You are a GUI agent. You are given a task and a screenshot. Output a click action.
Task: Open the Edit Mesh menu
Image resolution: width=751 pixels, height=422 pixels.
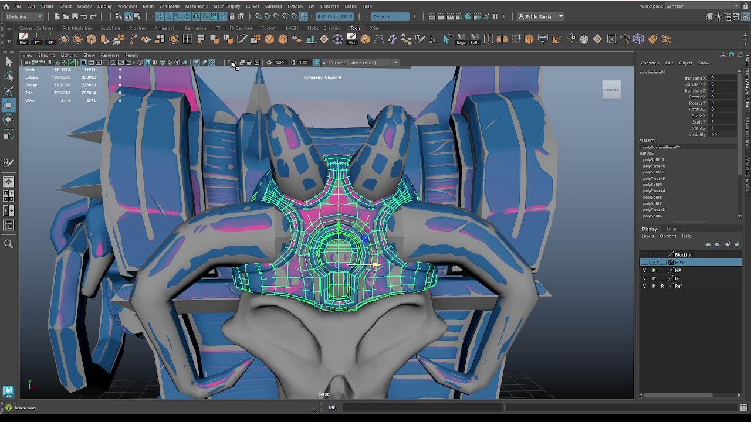pyautogui.click(x=170, y=6)
